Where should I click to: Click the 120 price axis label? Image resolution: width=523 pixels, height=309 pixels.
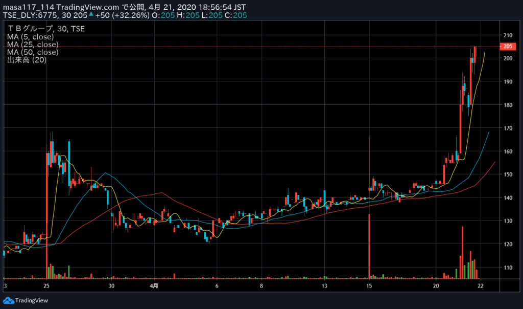pos(508,244)
